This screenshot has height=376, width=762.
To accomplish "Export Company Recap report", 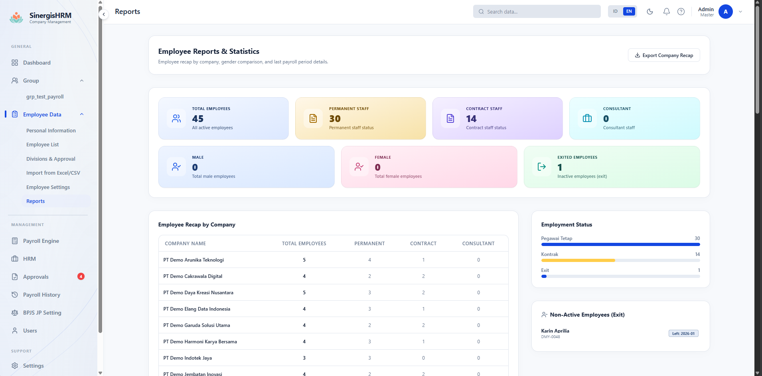I will (x=664, y=55).
